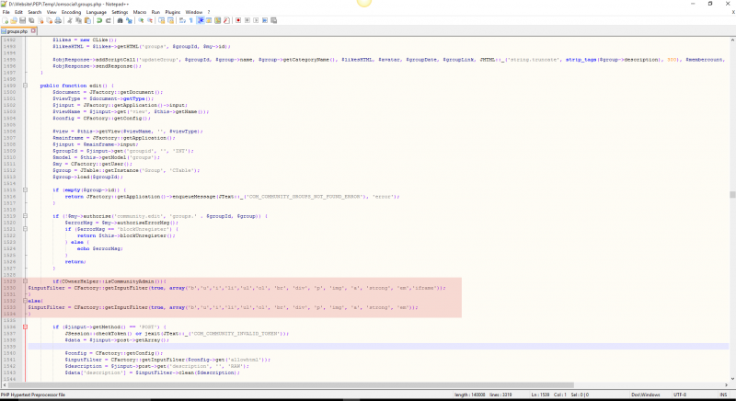Screen dimensions: 736x401
Task: Click the 'public function edit()' code line
Action: 76,86
